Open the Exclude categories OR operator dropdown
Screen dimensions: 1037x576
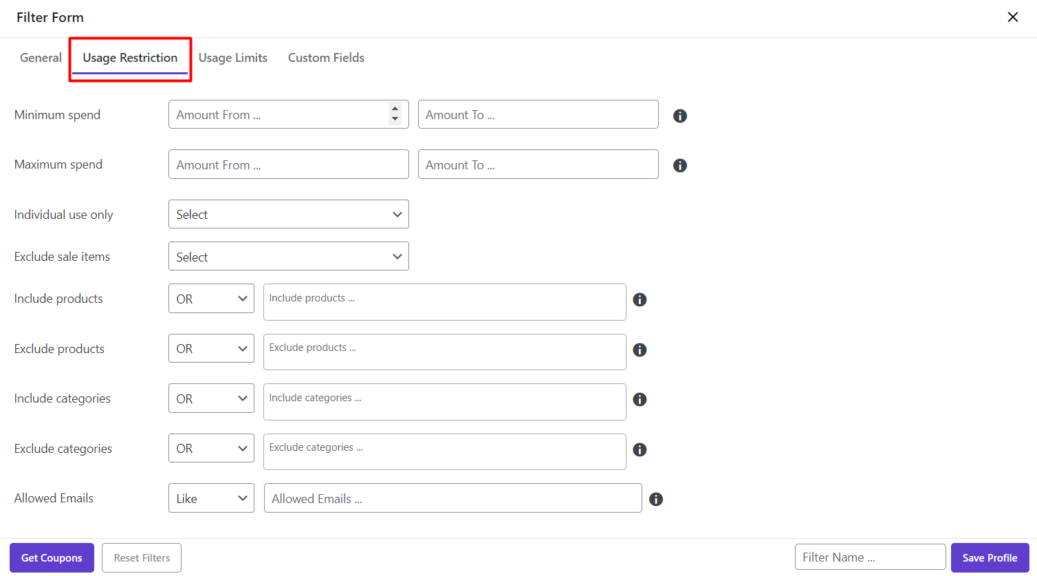211,449
